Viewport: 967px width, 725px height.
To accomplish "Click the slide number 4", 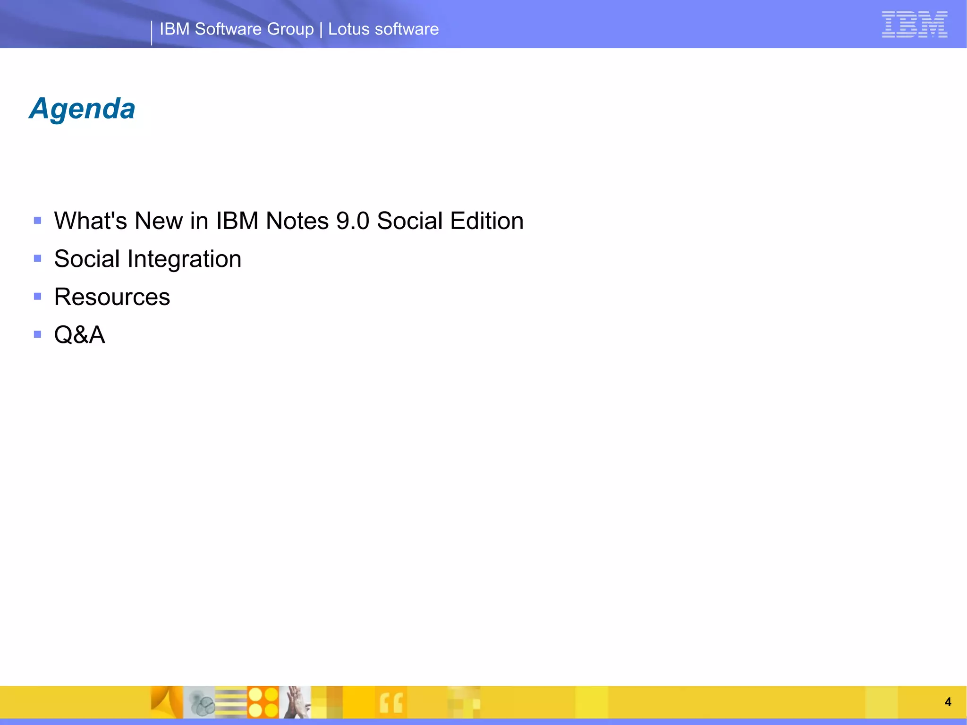I will point(948,702).
